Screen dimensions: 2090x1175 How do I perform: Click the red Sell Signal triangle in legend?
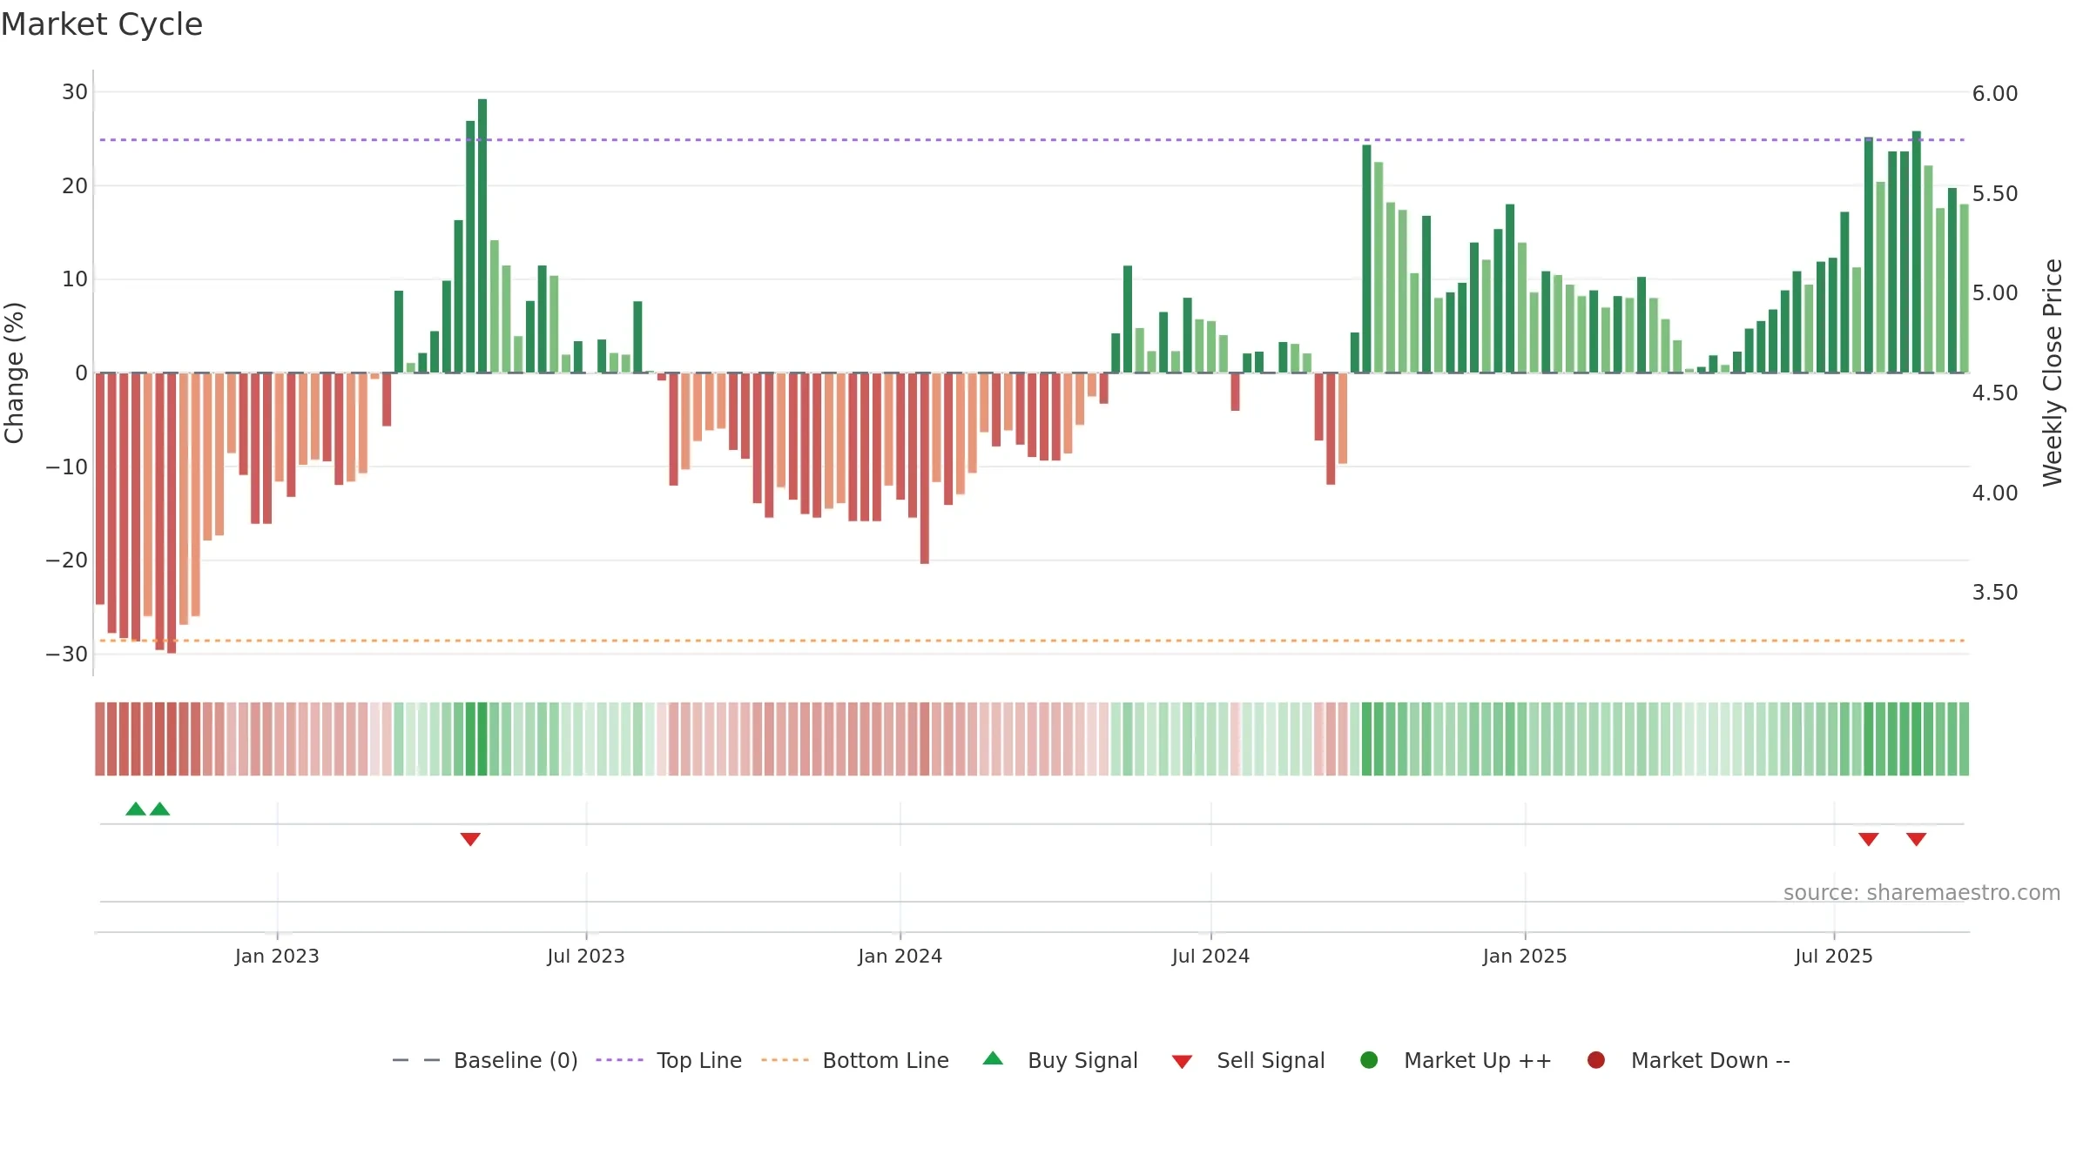pos(1182,1062)
